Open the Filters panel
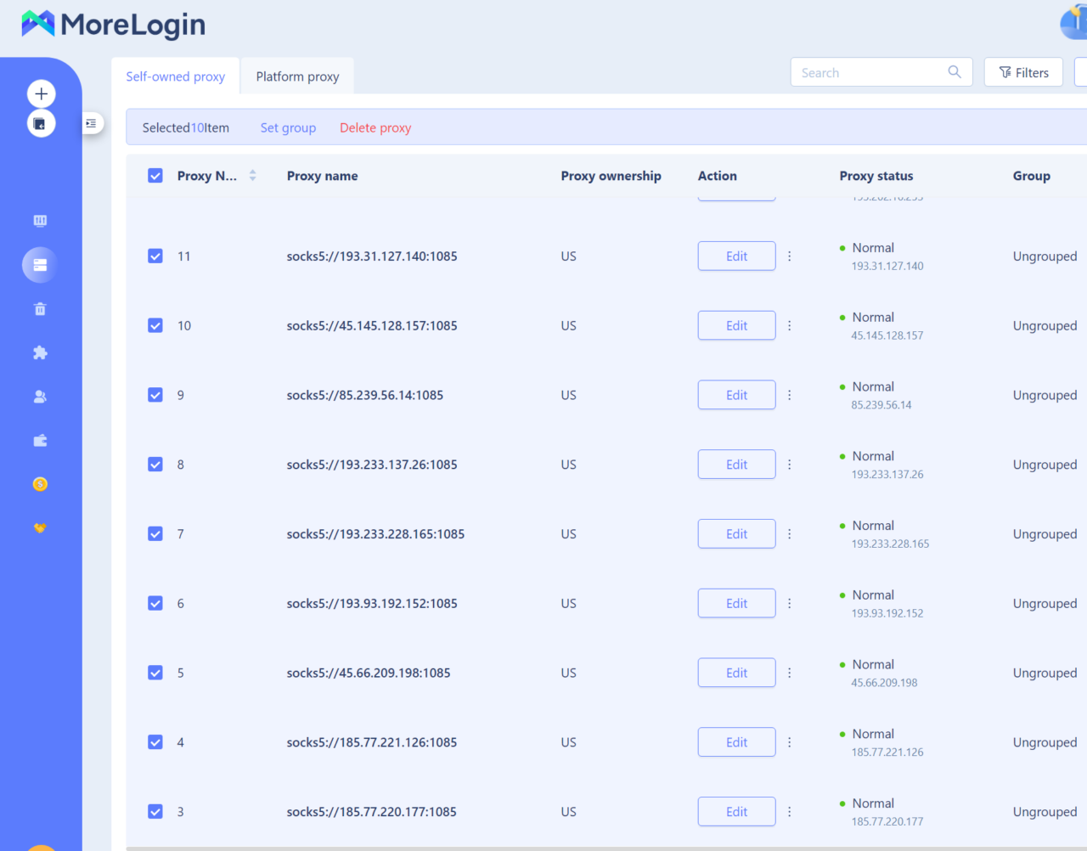The height and width of the screenshot is (851, 1087). point(1023,73)
